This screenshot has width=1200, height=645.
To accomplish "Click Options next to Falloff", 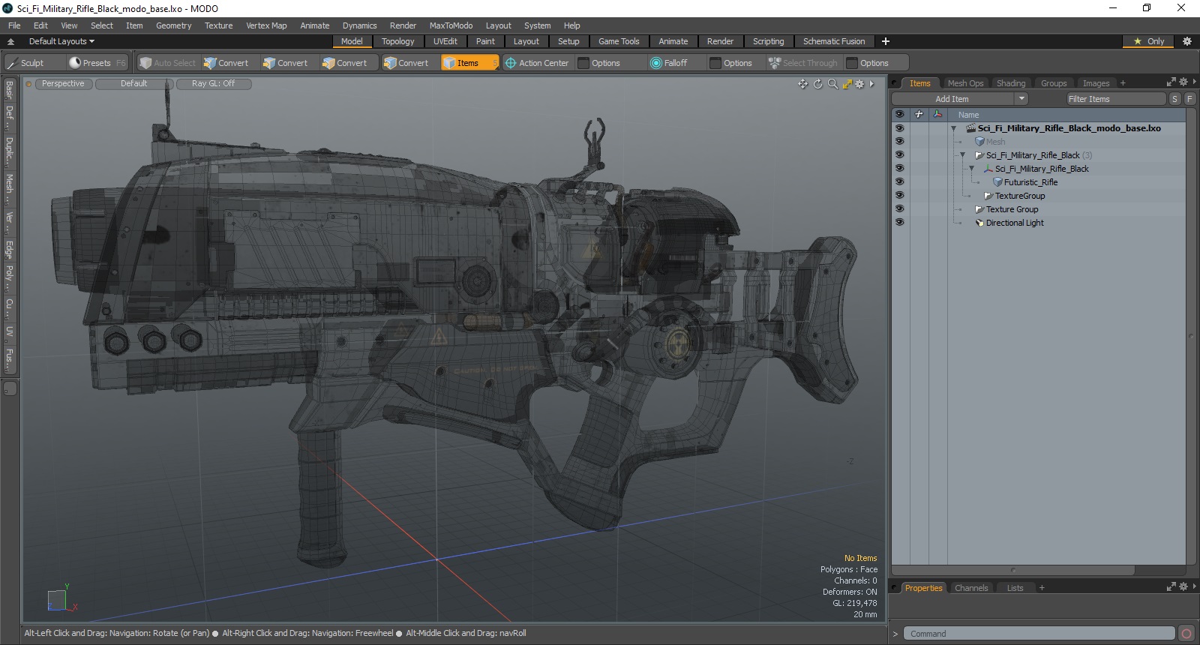I will point(737,63).
